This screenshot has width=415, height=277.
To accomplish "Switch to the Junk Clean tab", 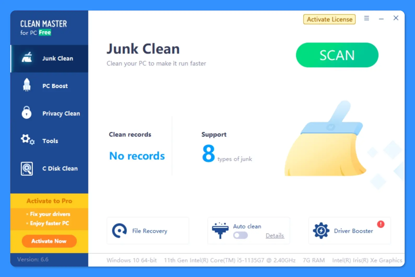I will (x=49, y=59).
